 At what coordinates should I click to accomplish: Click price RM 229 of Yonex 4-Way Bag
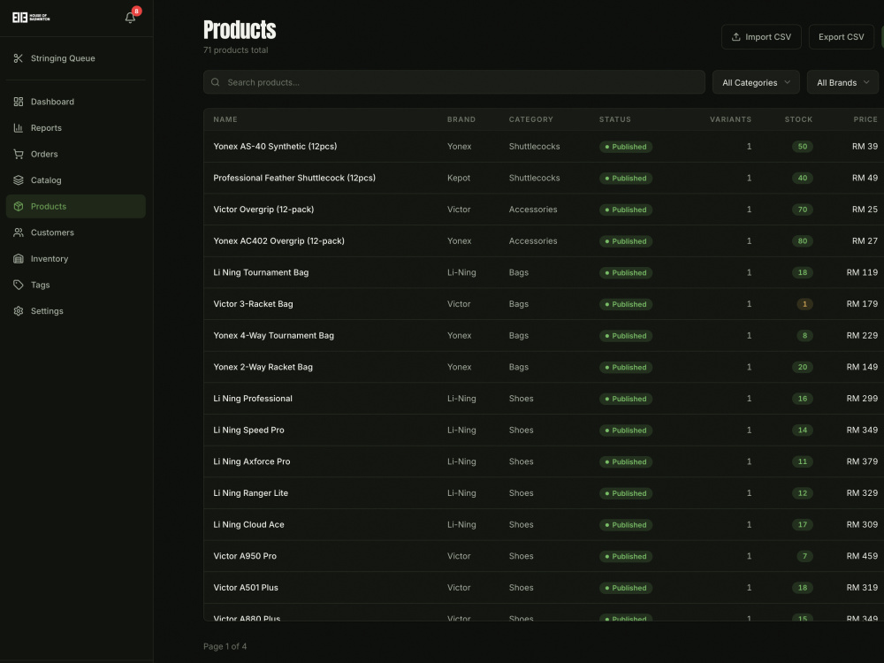[x=862, y=335]
